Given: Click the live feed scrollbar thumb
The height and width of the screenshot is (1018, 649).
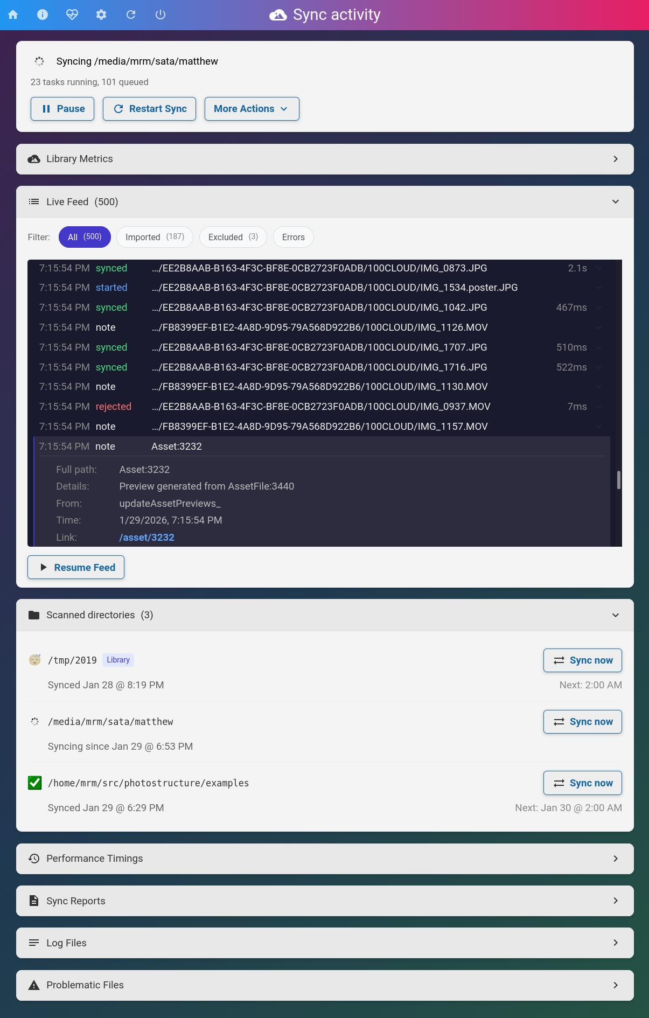Looking at the screenshot, I should [x=619, y=480].
